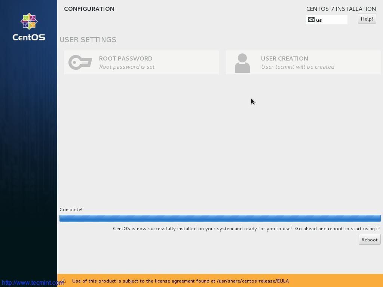Click the CentOS logo in the sidebar

29,26
